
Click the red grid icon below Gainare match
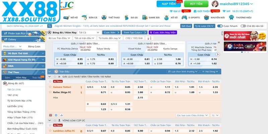point(51,115)
